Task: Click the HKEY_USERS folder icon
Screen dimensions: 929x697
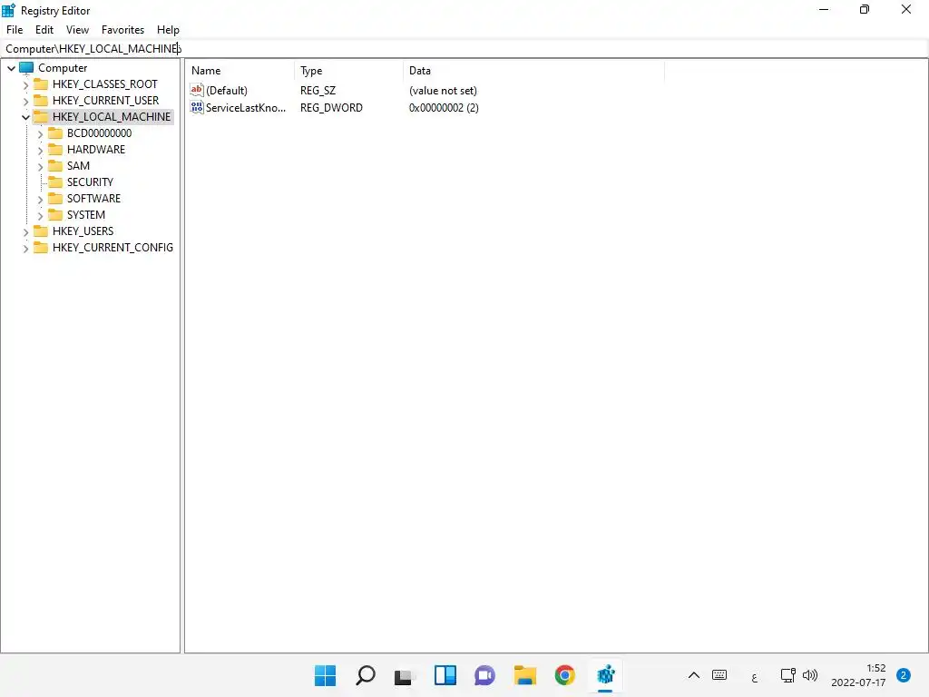Action: [x=41, y=231]
